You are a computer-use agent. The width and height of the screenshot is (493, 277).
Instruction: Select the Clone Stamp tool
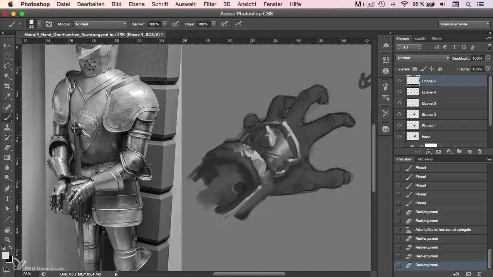pyautogui.click(x=7, y=127)
